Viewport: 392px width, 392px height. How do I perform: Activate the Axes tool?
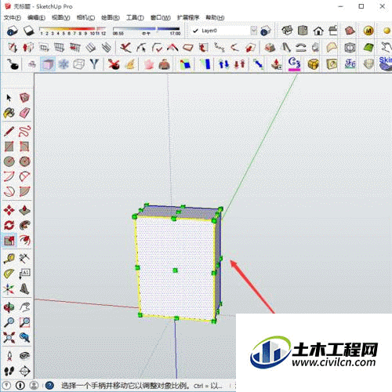pyautogui.click(x=9, y=289)
